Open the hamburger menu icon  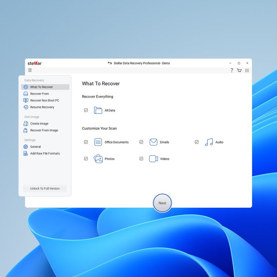[x=30, y=70]
